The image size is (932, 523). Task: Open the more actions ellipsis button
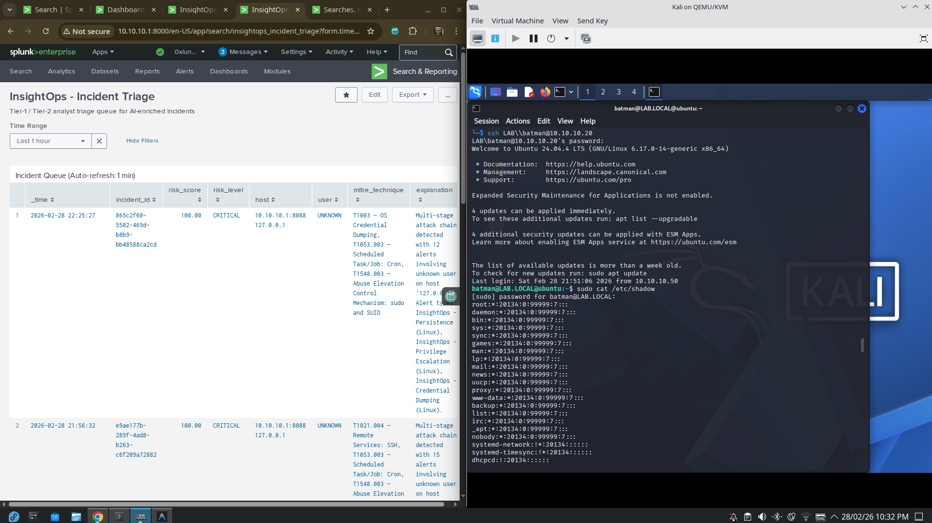448,95
